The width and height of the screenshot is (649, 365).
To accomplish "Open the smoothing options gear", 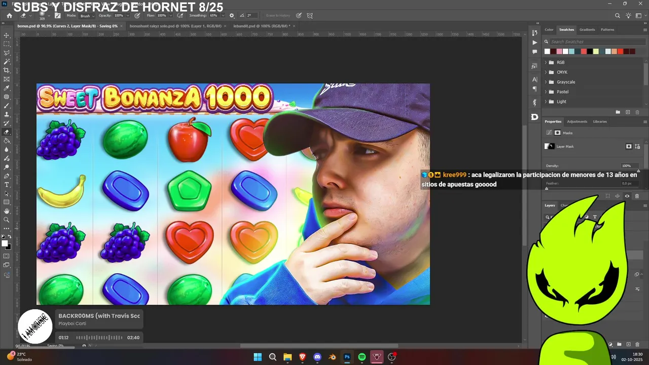I will [x=232, y=16].
